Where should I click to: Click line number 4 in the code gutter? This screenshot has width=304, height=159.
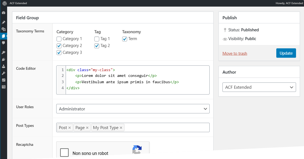(63, 88)
